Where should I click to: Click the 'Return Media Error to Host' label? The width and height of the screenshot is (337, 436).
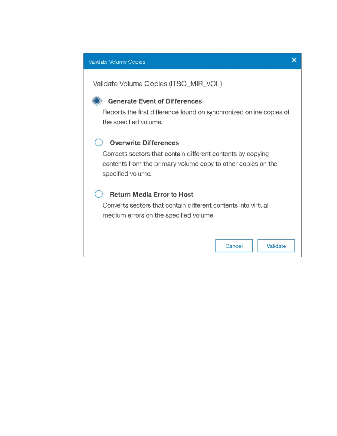pos(152,195)
